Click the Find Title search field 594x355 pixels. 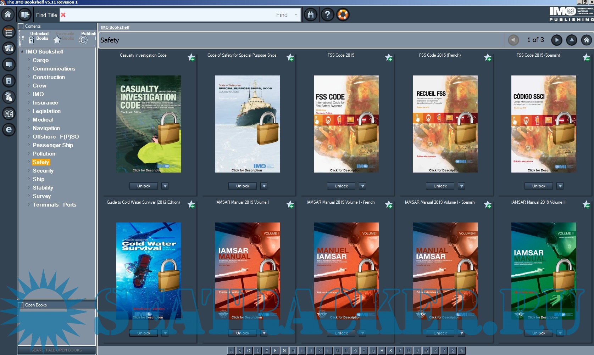click(x=170, y=15)
